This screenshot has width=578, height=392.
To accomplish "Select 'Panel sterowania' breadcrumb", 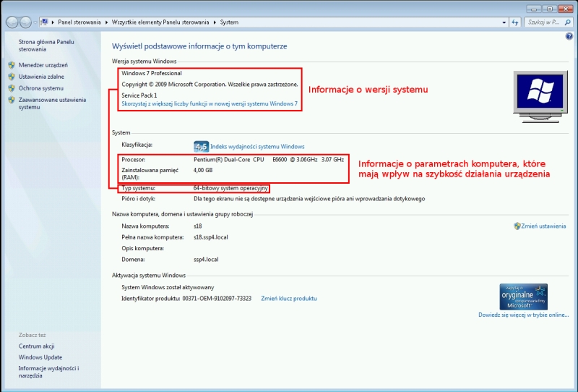I will coord(79,22).
